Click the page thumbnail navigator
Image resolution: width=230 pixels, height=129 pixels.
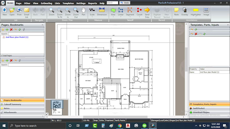click(57, 107)
